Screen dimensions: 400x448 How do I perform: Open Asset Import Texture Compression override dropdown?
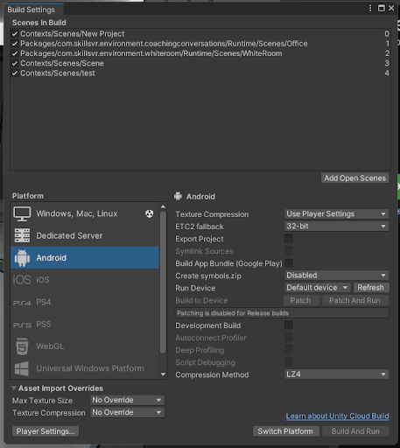pyautogui.click(x=127, y=412)
